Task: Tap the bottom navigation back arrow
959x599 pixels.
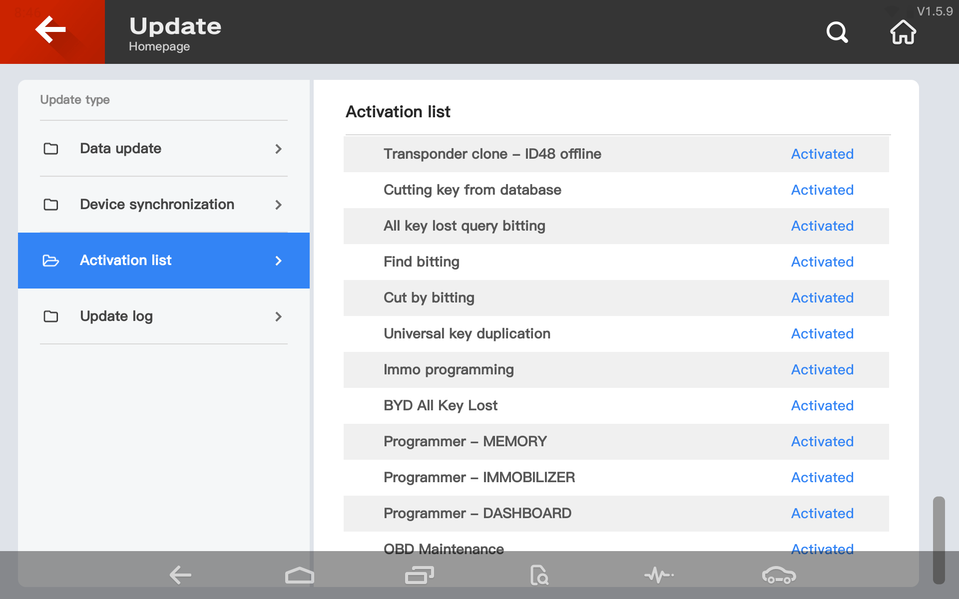Action: 180,575
